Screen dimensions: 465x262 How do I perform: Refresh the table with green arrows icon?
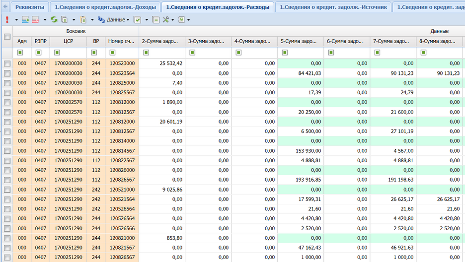pos(54,20)
